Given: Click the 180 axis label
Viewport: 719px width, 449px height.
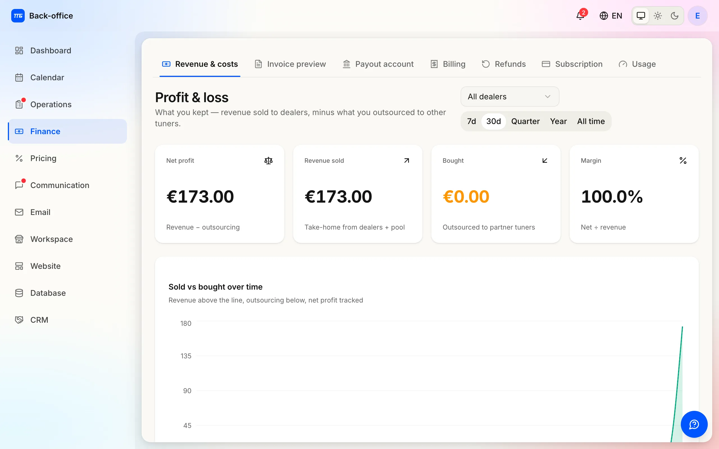Looking at the screenshot, I should click(x=186, y=323).
